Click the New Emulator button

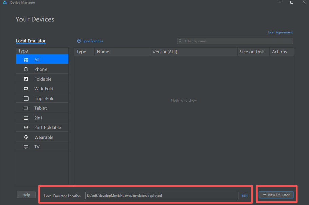pos(276,195)
